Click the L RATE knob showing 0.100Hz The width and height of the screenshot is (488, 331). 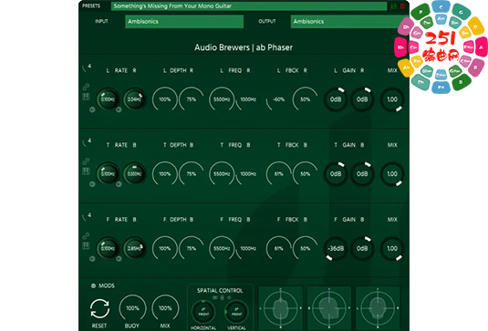108,99
